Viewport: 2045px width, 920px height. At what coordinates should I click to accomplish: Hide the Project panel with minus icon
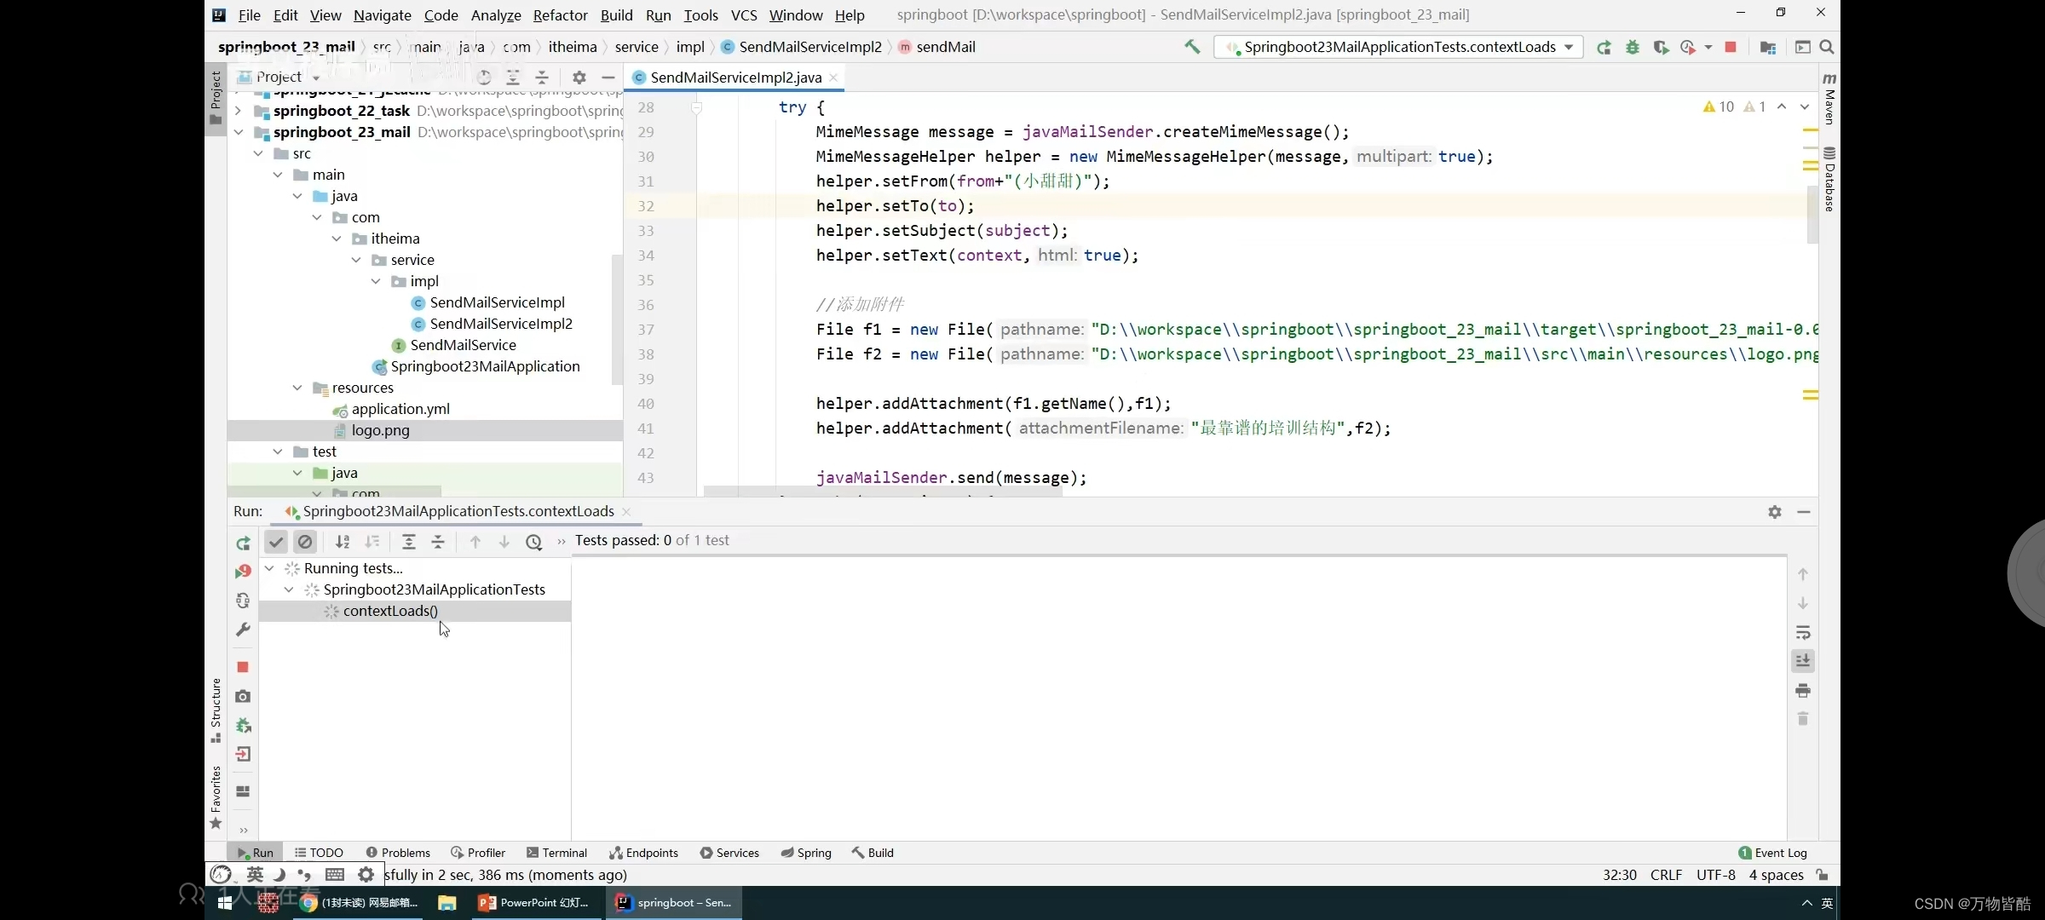coord(608,78)
